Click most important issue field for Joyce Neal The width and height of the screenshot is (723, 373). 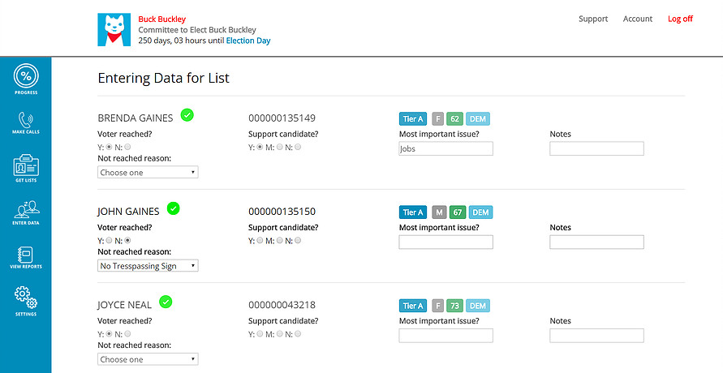point(445,336)
